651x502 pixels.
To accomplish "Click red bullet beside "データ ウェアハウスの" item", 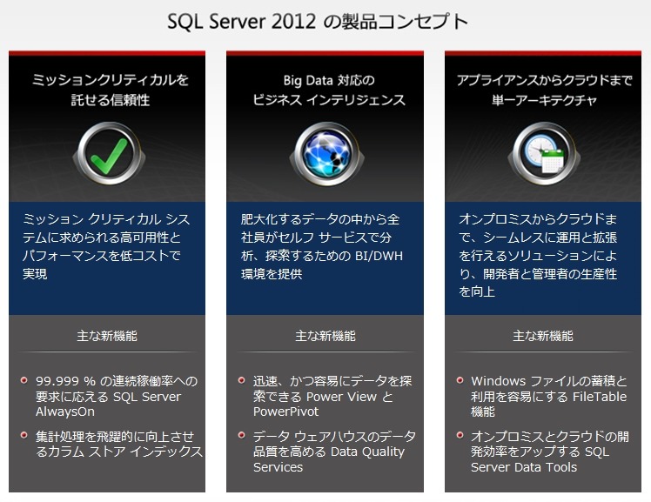I will (242, 435).
